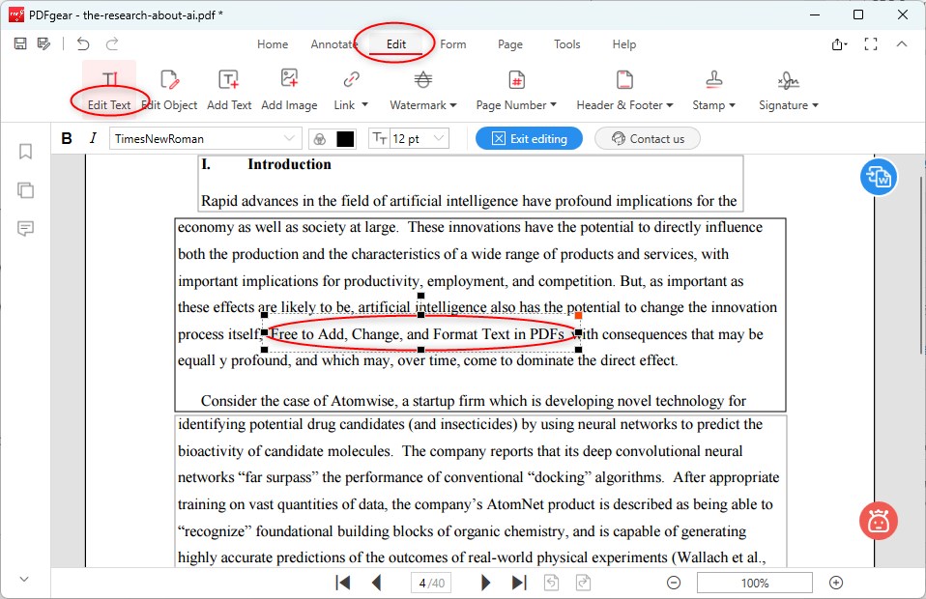Select the Edit Text tool
Viewport: 926px width, 599px height.
(x=109, y=86)
